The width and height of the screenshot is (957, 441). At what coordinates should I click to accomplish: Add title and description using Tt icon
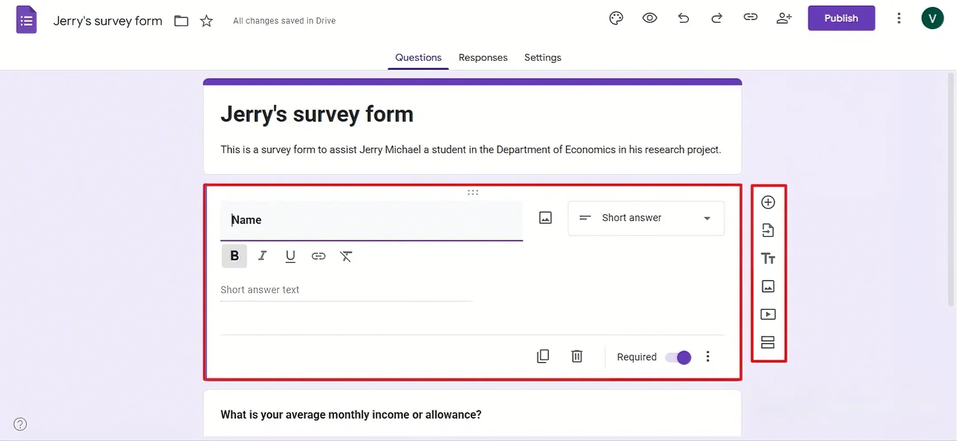pyautogui.click(x=768, y=258)
